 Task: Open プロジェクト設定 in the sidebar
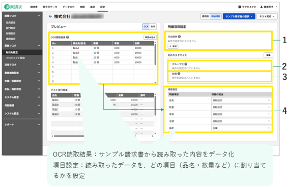15,58
